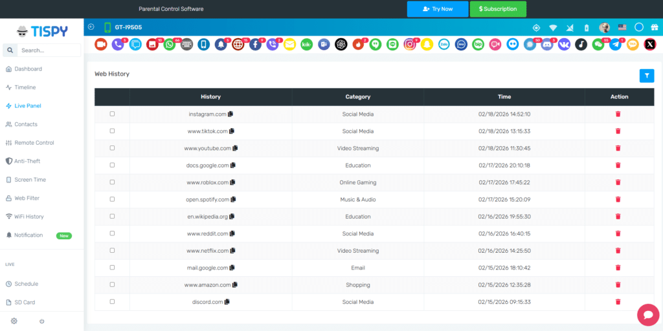The image size is (663, 331).
Task: Open the WeChat icon
Action: click(598, 44)
